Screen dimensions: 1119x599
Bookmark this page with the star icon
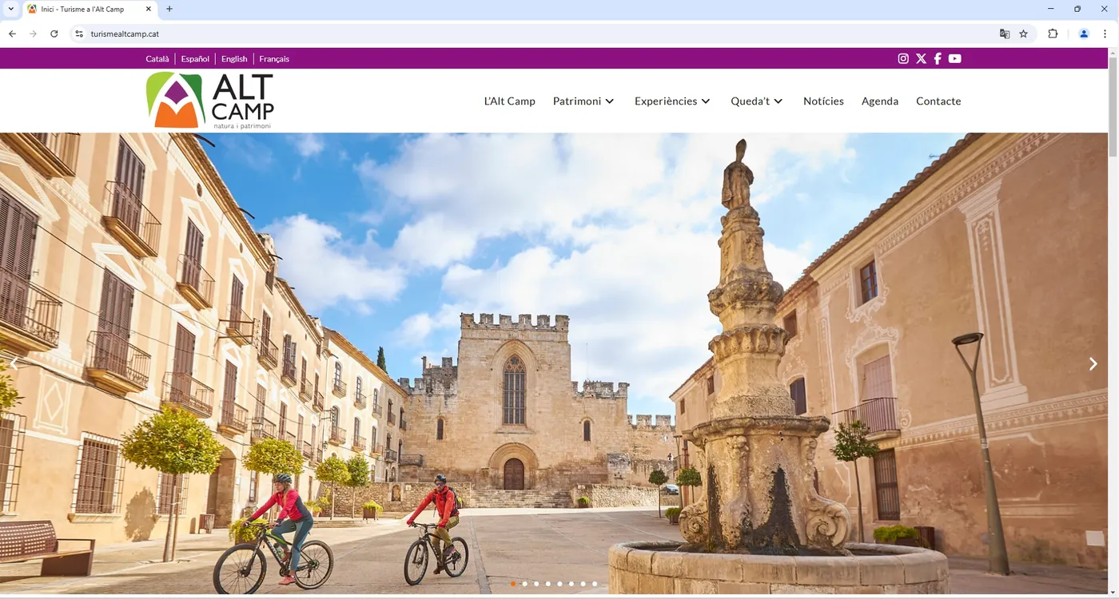pos(1023,34)
